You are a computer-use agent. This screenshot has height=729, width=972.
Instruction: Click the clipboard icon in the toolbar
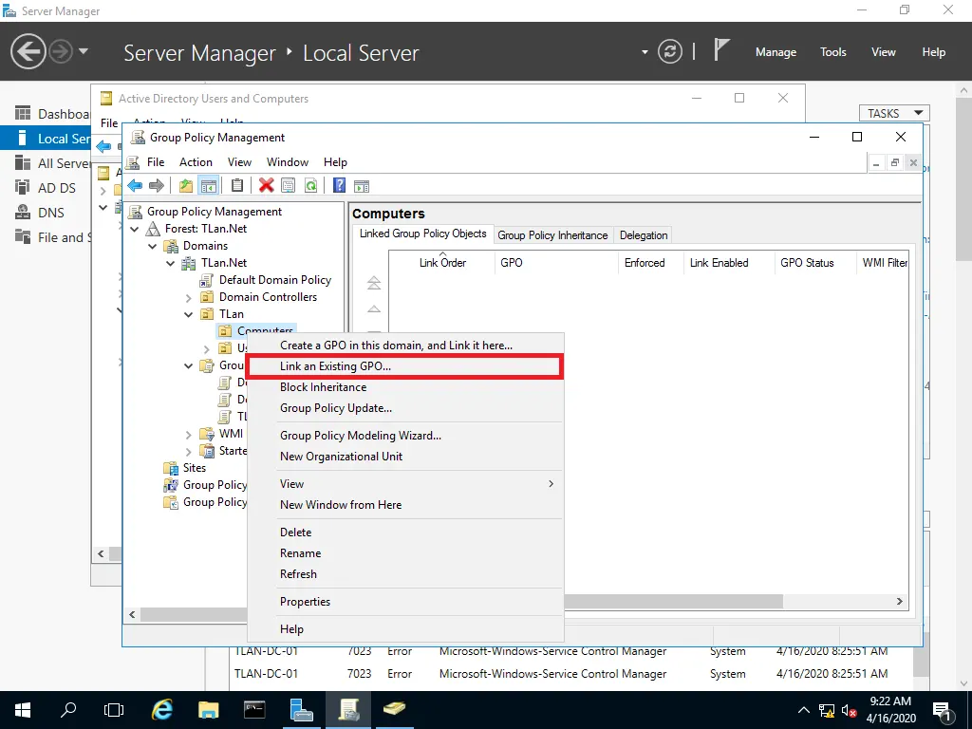click(236, 185)
